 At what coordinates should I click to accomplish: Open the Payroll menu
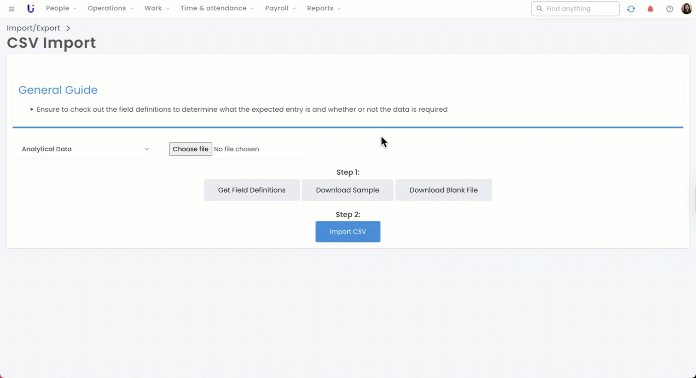click(280, 8)
